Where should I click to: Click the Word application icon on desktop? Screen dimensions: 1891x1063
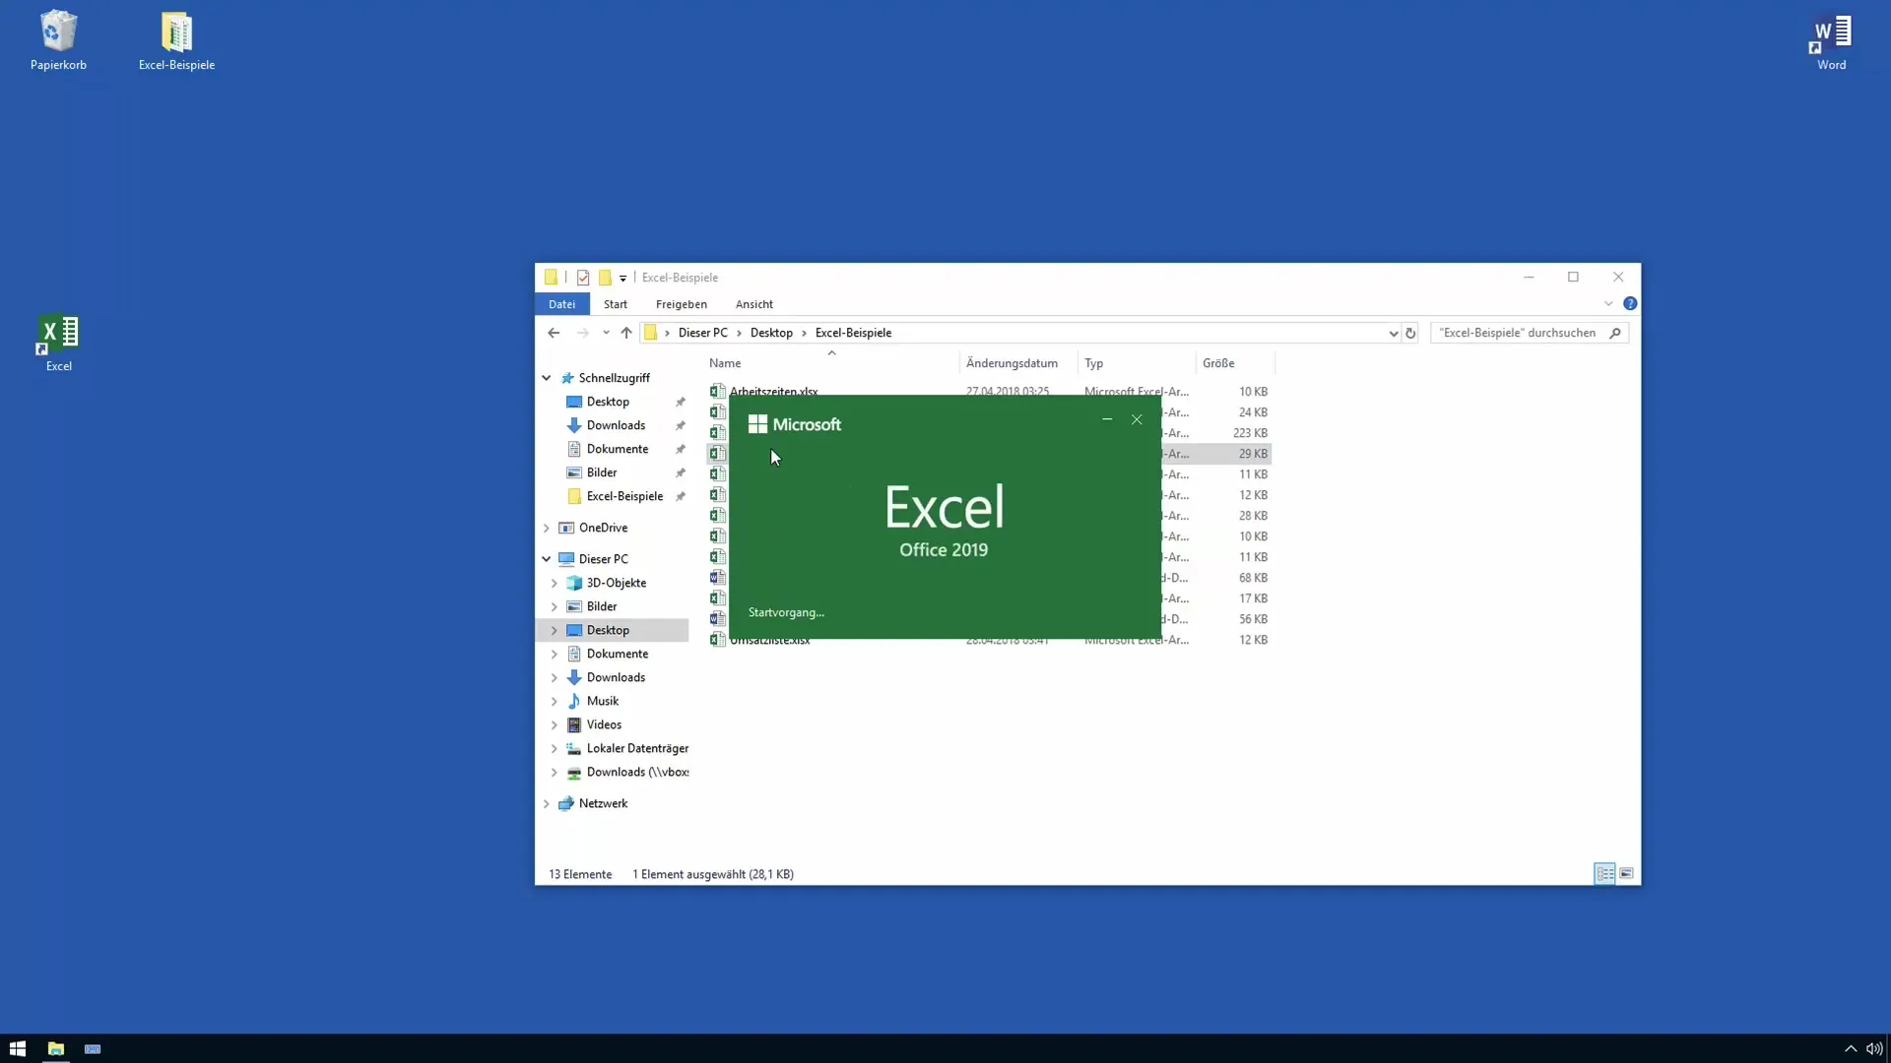(x=1831, y=39)
